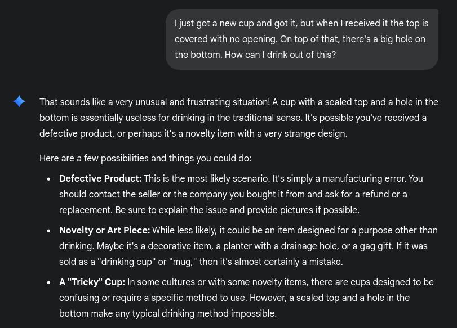
Task: Click the bullet dot before the Tricky Cup item
Action: click(48, 282)
